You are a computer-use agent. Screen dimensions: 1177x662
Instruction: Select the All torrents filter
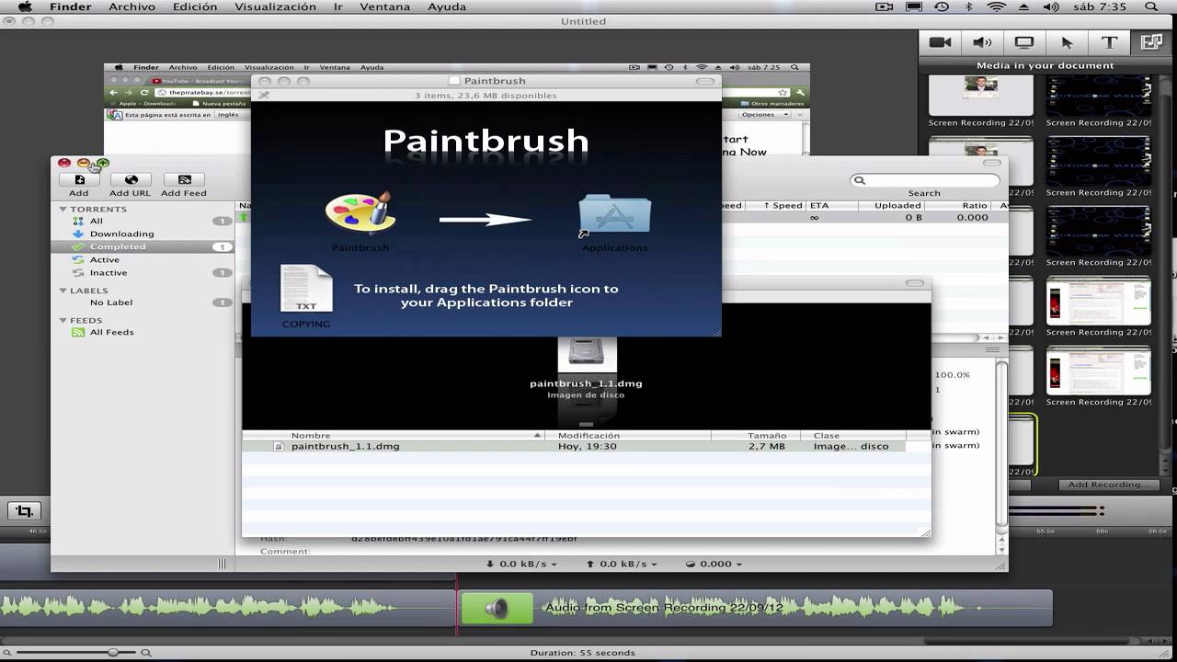click(x=143, y=221)
